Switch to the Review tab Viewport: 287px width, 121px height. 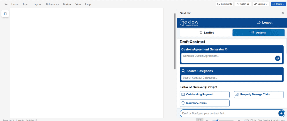point(67,4)
